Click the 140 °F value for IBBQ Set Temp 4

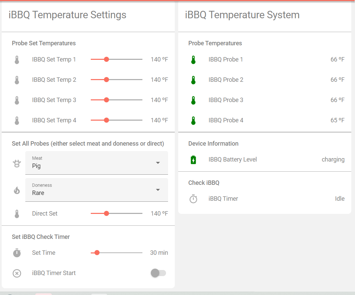(159, 120)
